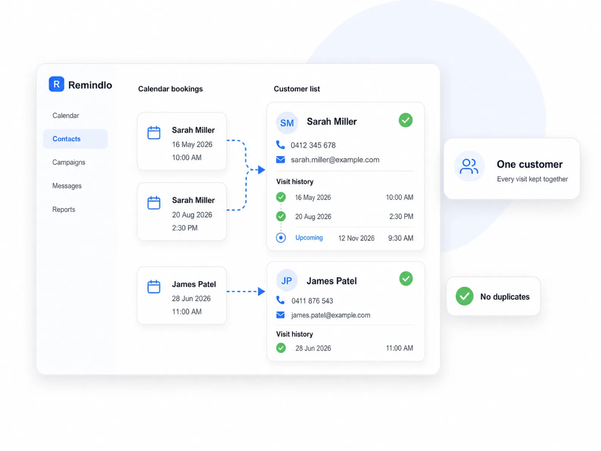Click 10:00 AM in Sarah's visit history
This screenshot has width=601, height=451.
(399, 197)
